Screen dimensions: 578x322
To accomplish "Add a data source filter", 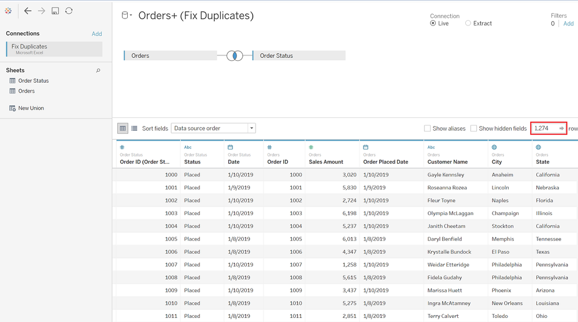I will tap(568, 24).
